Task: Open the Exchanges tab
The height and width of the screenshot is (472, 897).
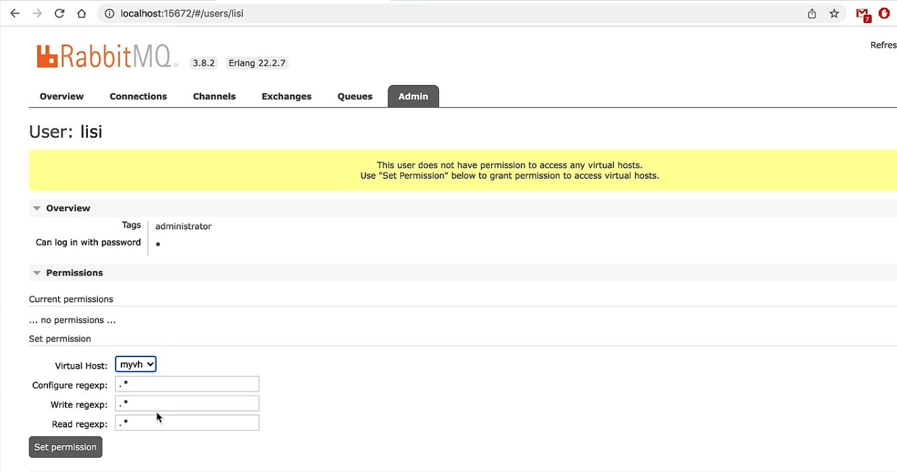Action: (286, 97)
